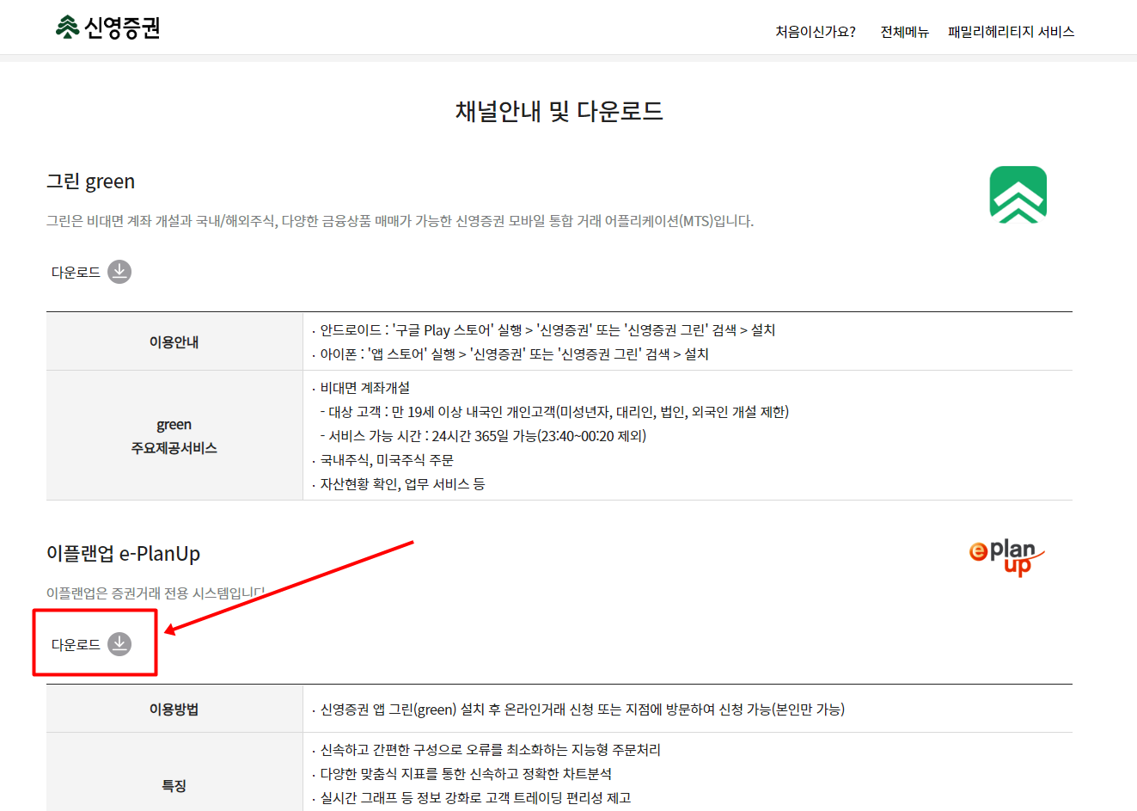This screenshot has width=1137, height=811.
Task: Click the 특징 table header cell
Action: click(x=174, y=785)
